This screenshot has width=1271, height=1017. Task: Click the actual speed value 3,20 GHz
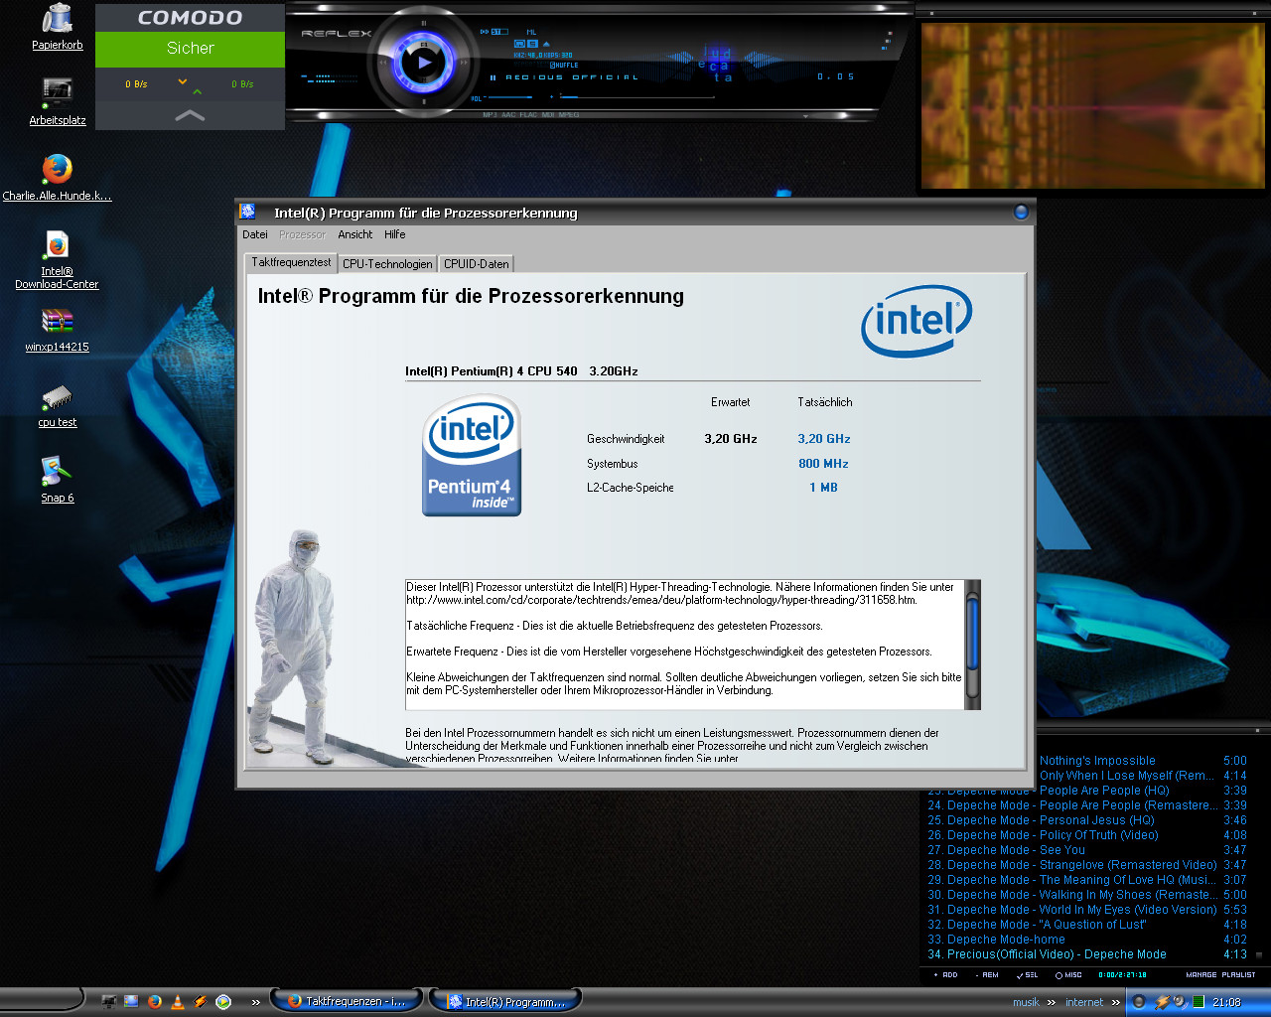tap(824, 439)
